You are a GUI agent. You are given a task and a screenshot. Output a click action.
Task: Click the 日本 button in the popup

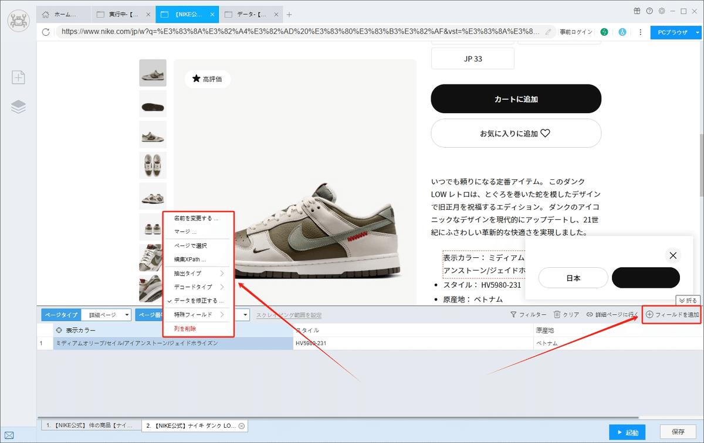click(573, 278)
